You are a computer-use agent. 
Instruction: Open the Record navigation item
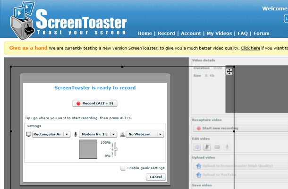click(x=166, y=33)
